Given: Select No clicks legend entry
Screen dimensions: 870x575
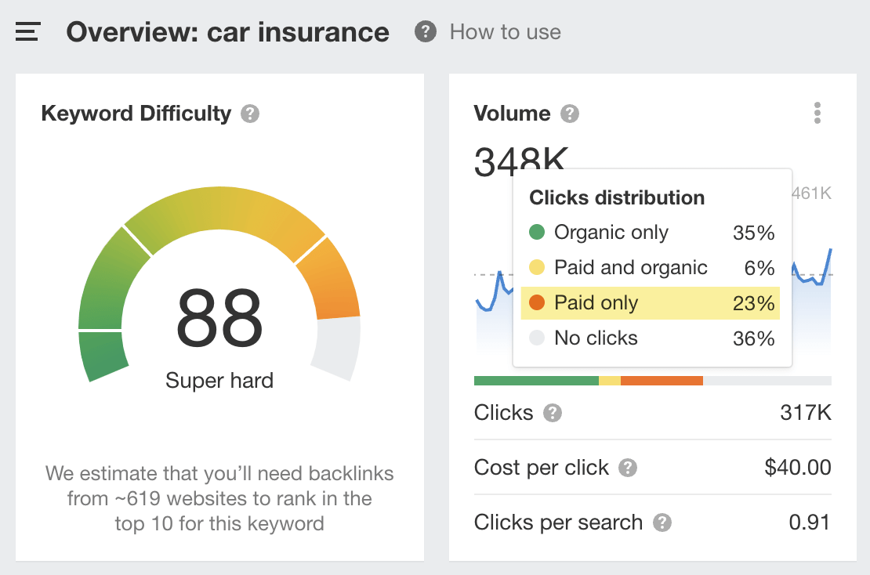Looking at the screenshot, I should click(x=596, y=338).
